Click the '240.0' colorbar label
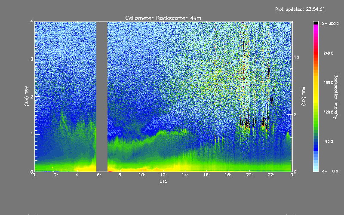The image size is (344, 215). [x=329, y=53]
